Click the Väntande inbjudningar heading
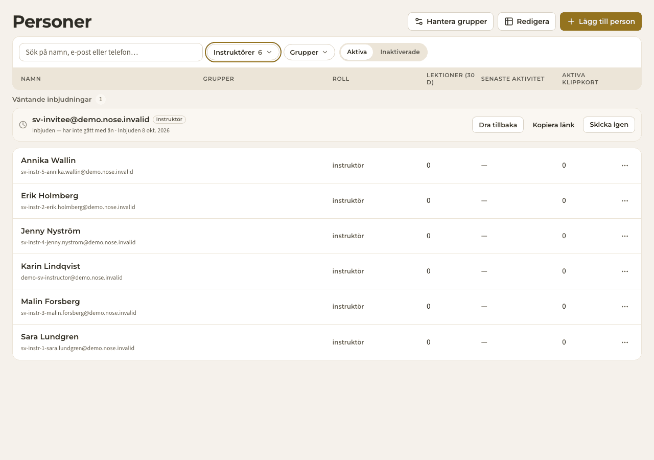 52,99
